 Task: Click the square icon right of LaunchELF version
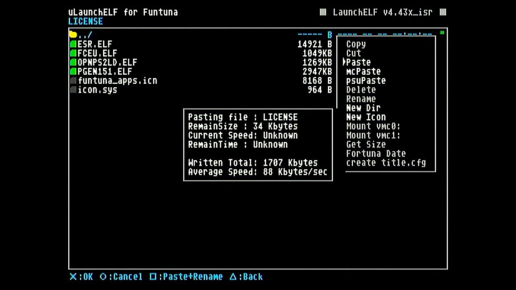[x=443, y=12]
